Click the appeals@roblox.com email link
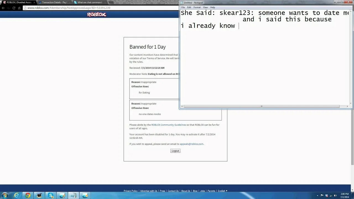Image resolution: width=354 pixels, height=199 pixels. pos(192,144)
